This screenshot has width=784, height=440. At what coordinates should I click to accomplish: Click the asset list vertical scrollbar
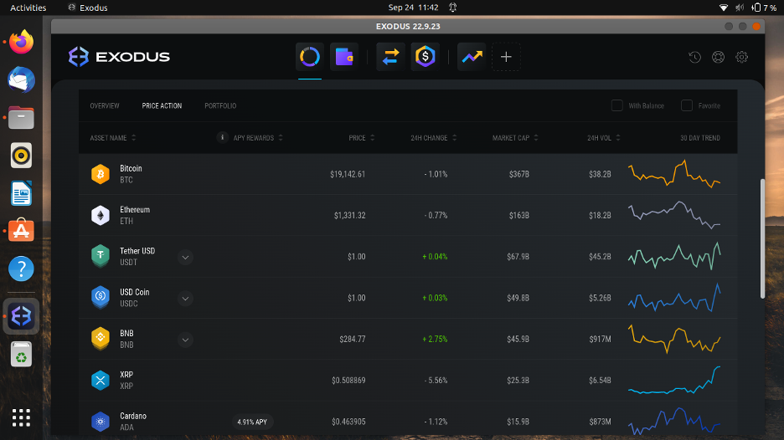click(x=762, y=238)
